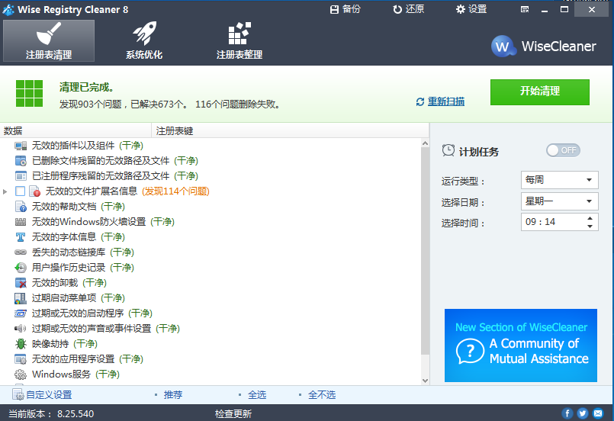Click the list scrollbar up arrow
Viewport: 614px width, 421px height.
tap(426, 143)
